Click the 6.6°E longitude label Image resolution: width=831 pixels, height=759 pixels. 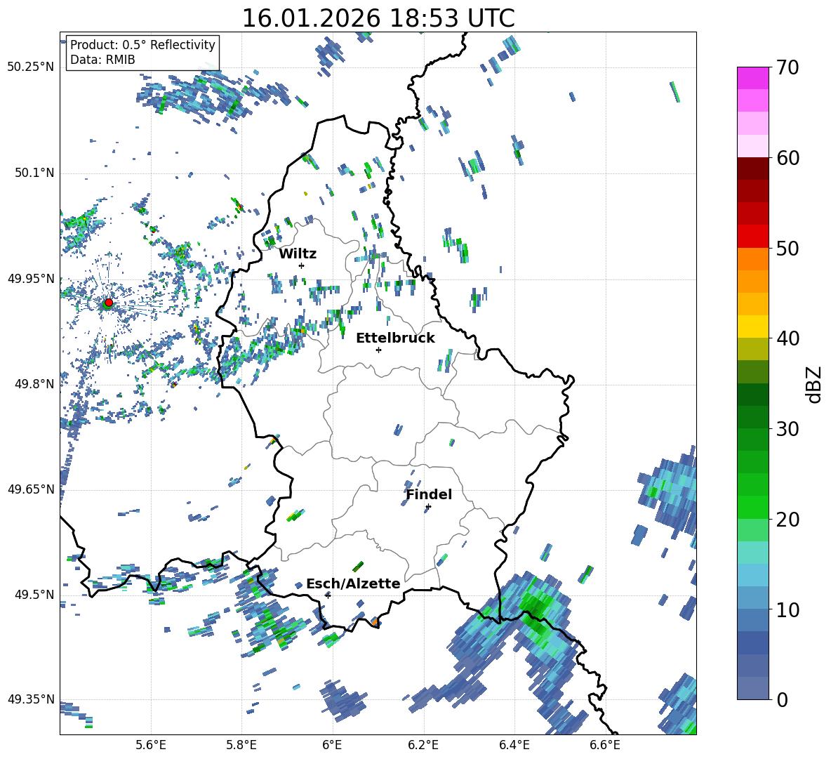pyautogui.click(x=605, y=745)
